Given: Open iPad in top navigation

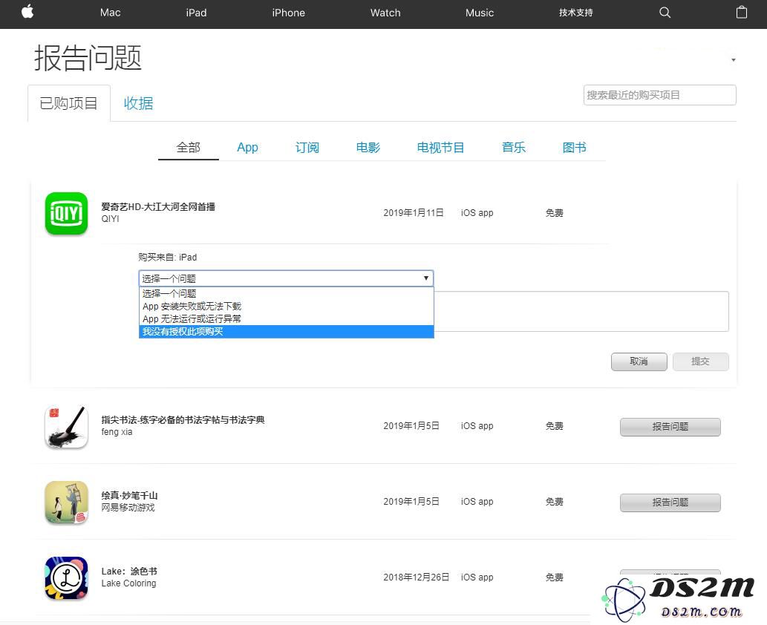Looking at the screenshot, I should (196, 13).
